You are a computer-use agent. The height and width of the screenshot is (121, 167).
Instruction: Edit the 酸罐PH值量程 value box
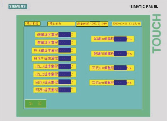[x=120, y=53]
